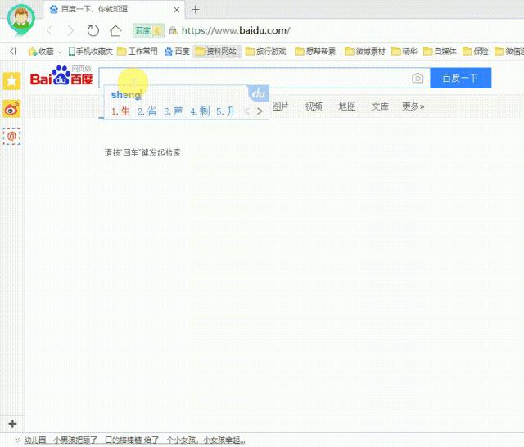Open 手机收藏夹 bookmark
The image size is (524, 447).
coord(91,51)
